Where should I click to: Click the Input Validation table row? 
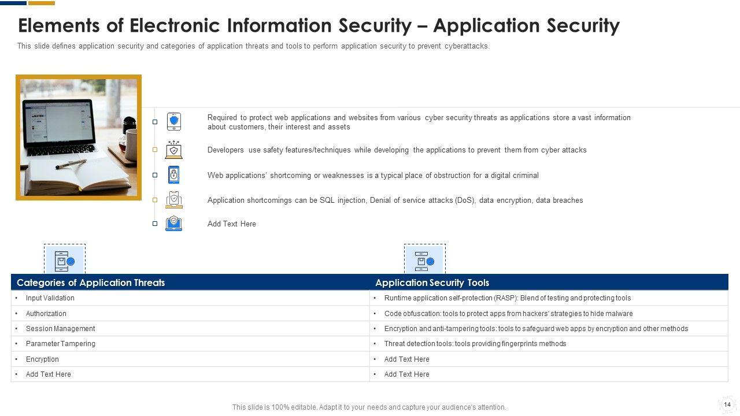tap(50, 298)
